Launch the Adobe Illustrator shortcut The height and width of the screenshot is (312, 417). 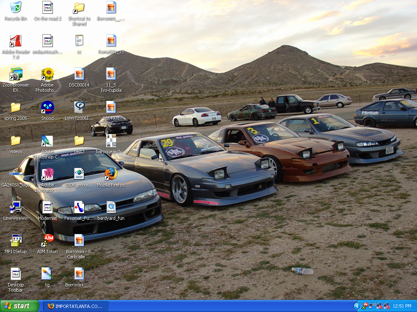coord(48,174)
